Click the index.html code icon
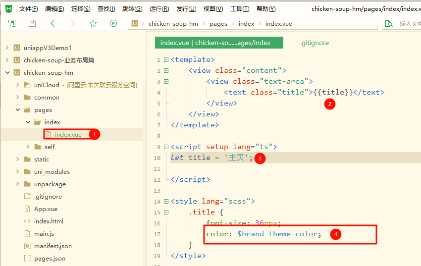The image size is (421, 266). (27, 221)
